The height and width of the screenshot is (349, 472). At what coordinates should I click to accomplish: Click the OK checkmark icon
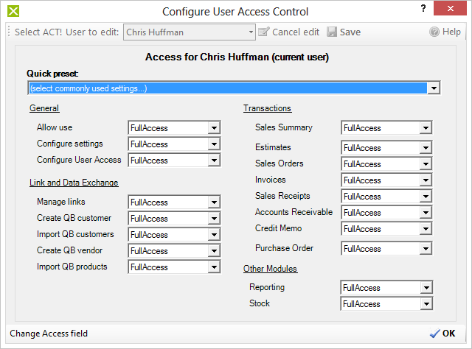tap(434, 334)
